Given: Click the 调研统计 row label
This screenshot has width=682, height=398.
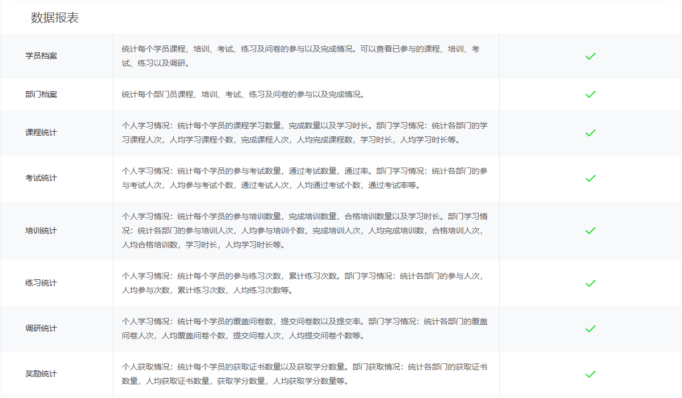Looking at the screenshot, I should (x=41, y=329).
